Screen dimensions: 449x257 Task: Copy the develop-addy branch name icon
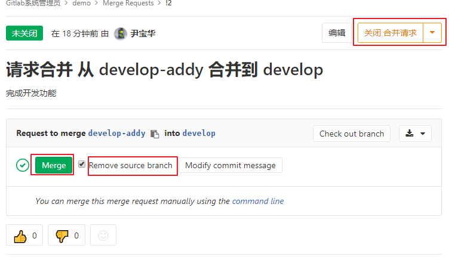(x=155, y=134)
